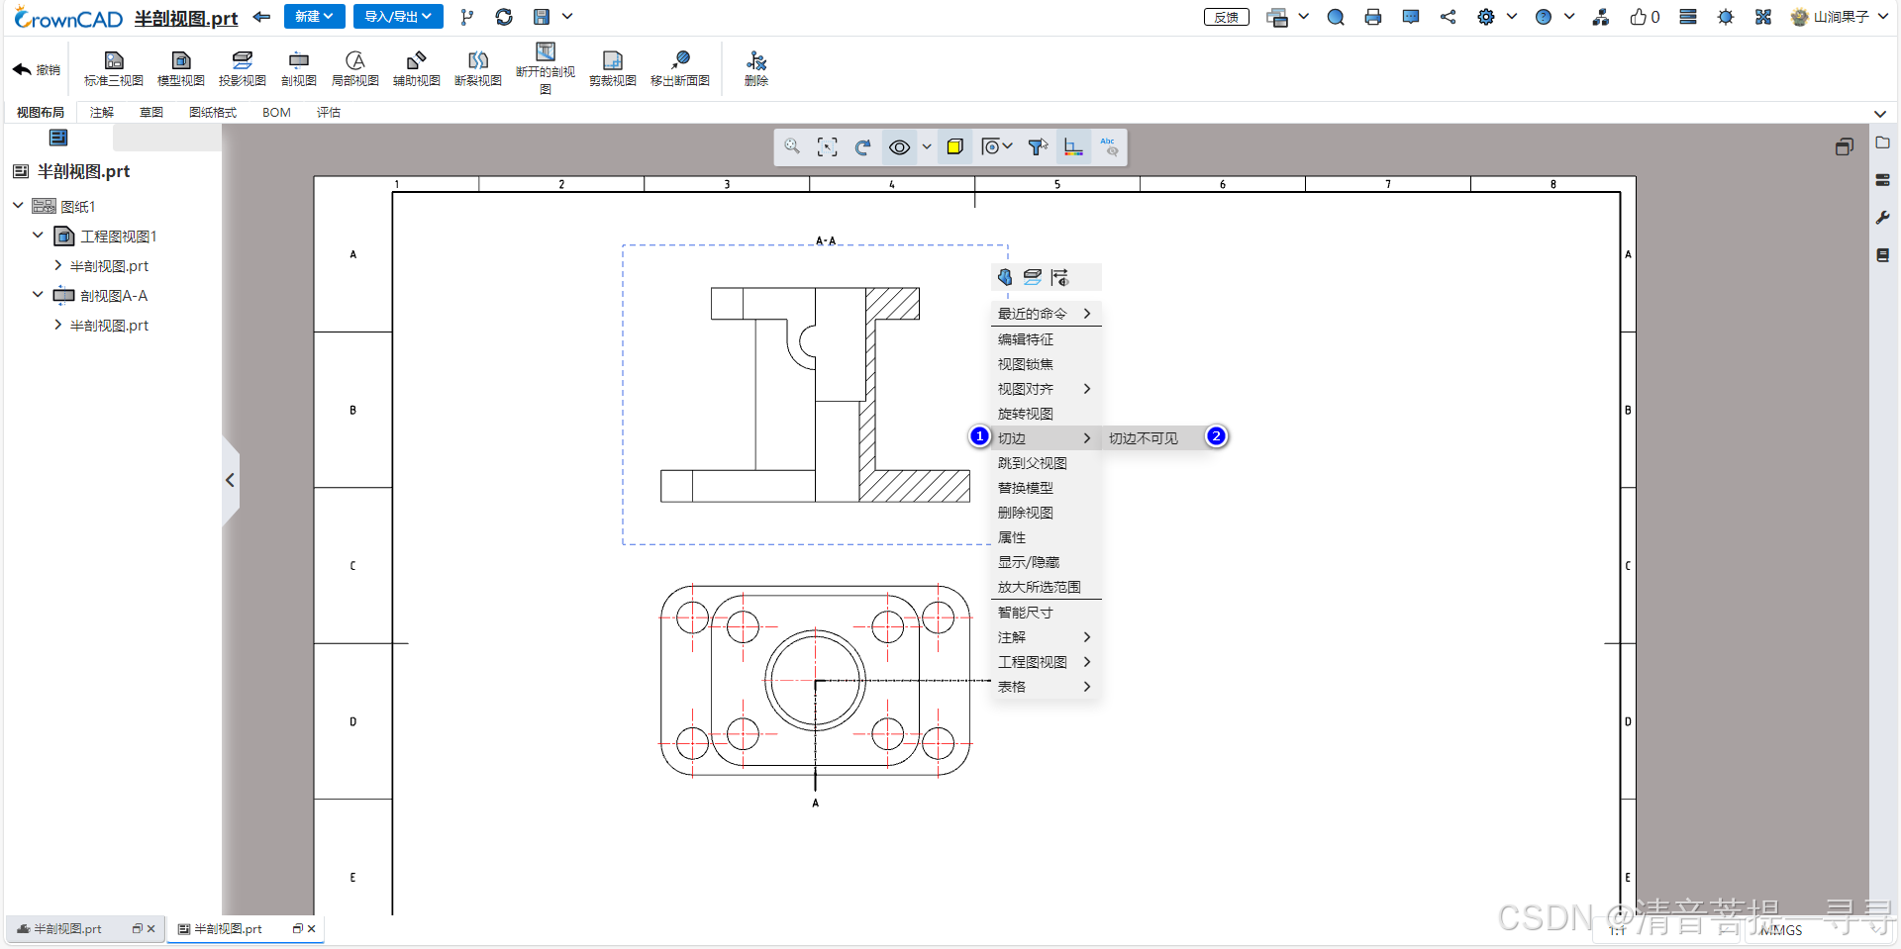
Task: Open the 图纸格式 ribbon tab
Action: pyautogui.click(x=213, y=113)
